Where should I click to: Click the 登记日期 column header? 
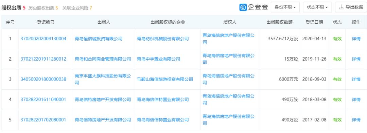pos(314,22)
